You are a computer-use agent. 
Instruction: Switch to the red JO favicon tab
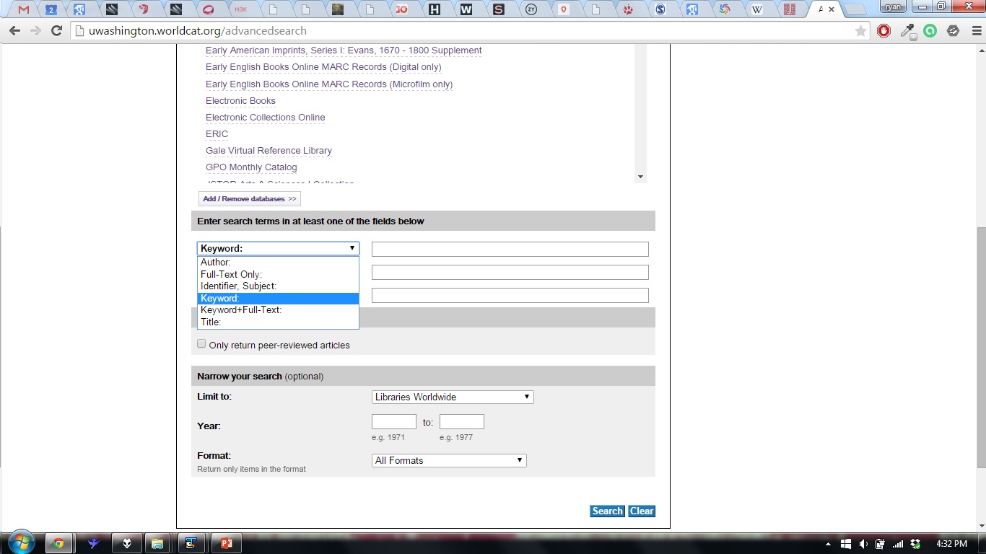(x=401, y=10)
